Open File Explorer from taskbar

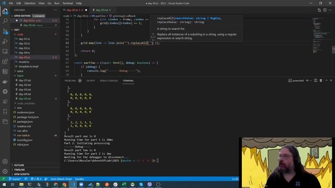click(x=21, y=184)
